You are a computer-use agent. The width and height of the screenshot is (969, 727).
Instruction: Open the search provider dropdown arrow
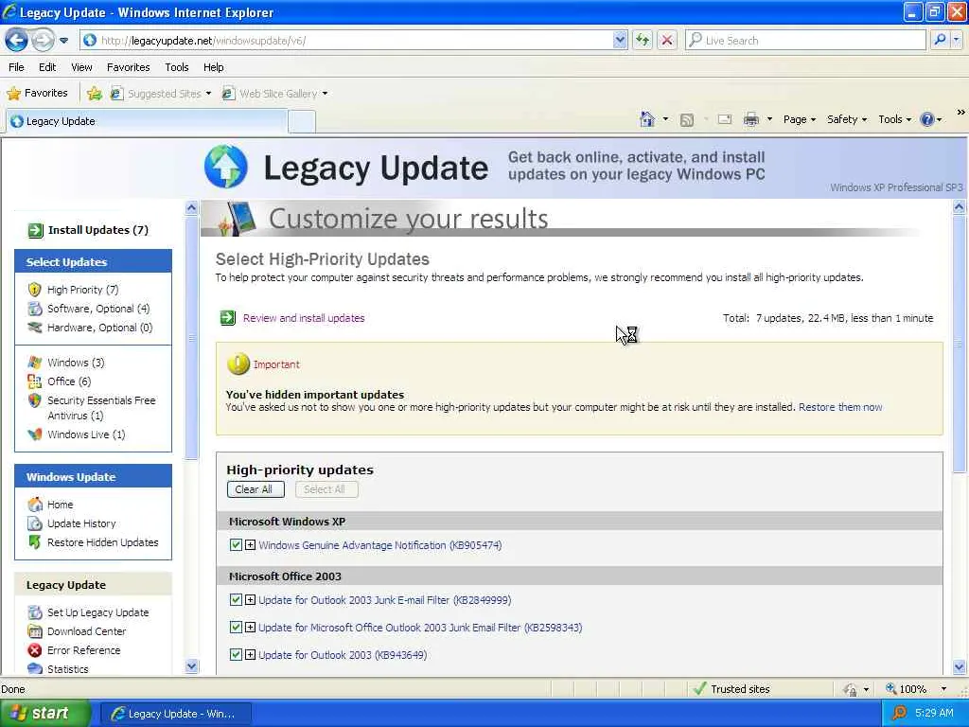956,40
